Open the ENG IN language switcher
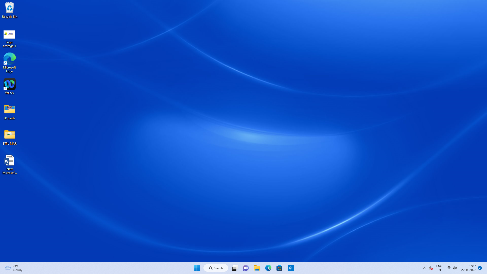 439,268
